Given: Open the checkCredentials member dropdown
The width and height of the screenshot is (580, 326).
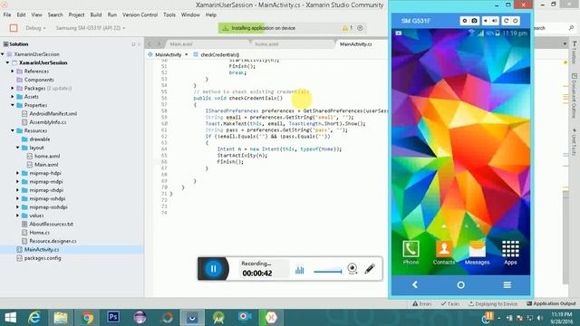Looking at the screenshot, I should click(x=217, y=54).
